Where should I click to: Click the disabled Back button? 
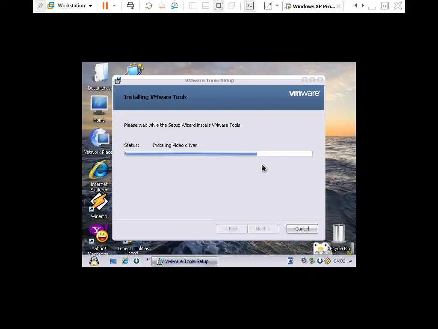coord(231,229)
